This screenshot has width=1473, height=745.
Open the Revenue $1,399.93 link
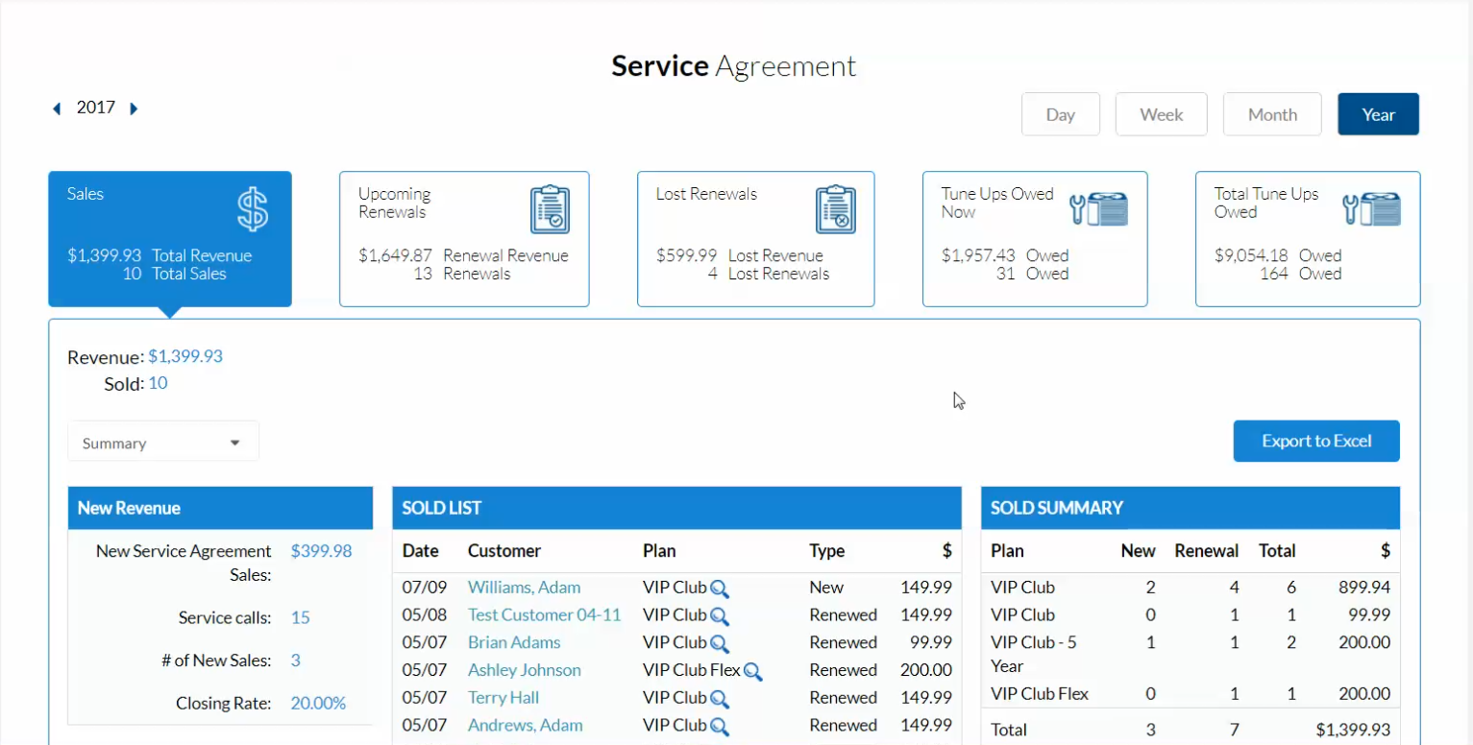point(184,356)
